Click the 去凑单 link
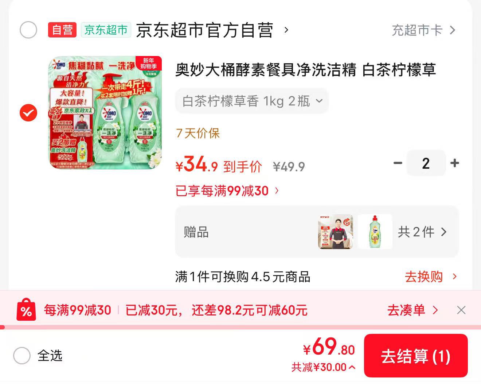Screen dimensions: 481x388 coord(412,310)
